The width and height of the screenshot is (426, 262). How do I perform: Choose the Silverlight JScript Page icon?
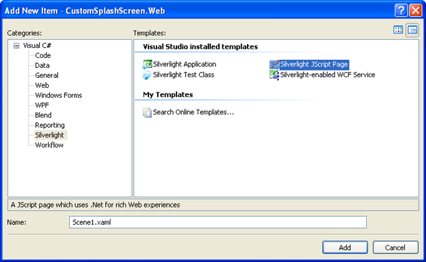(274, 65)
